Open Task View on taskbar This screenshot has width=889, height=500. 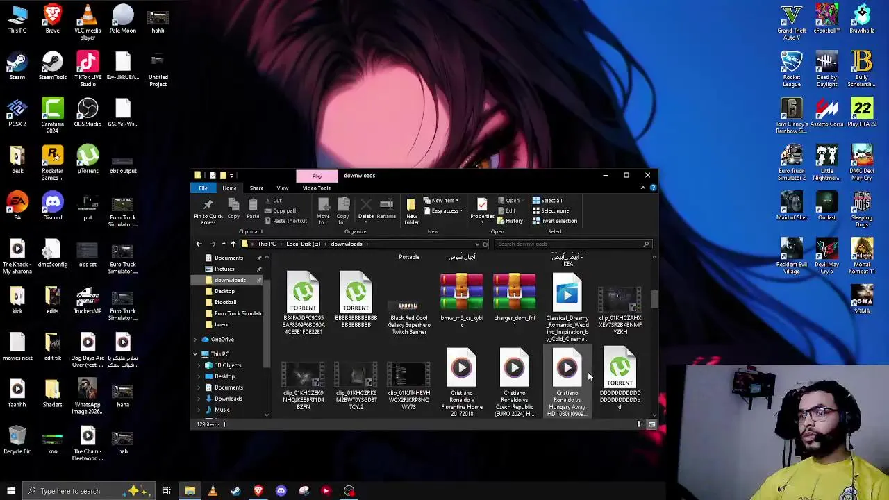[x=167, y=491]
